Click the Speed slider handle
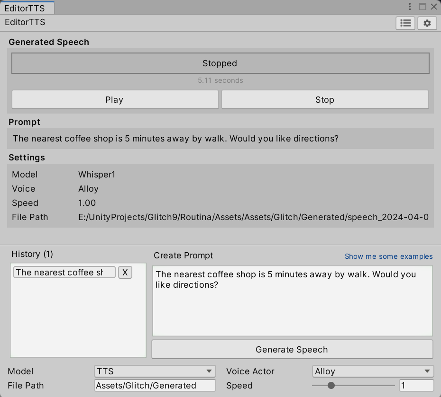Screen dimensions: 441x397 331,386
